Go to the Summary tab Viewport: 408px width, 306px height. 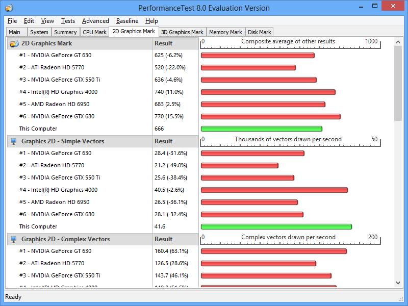(x=66, y=32)
